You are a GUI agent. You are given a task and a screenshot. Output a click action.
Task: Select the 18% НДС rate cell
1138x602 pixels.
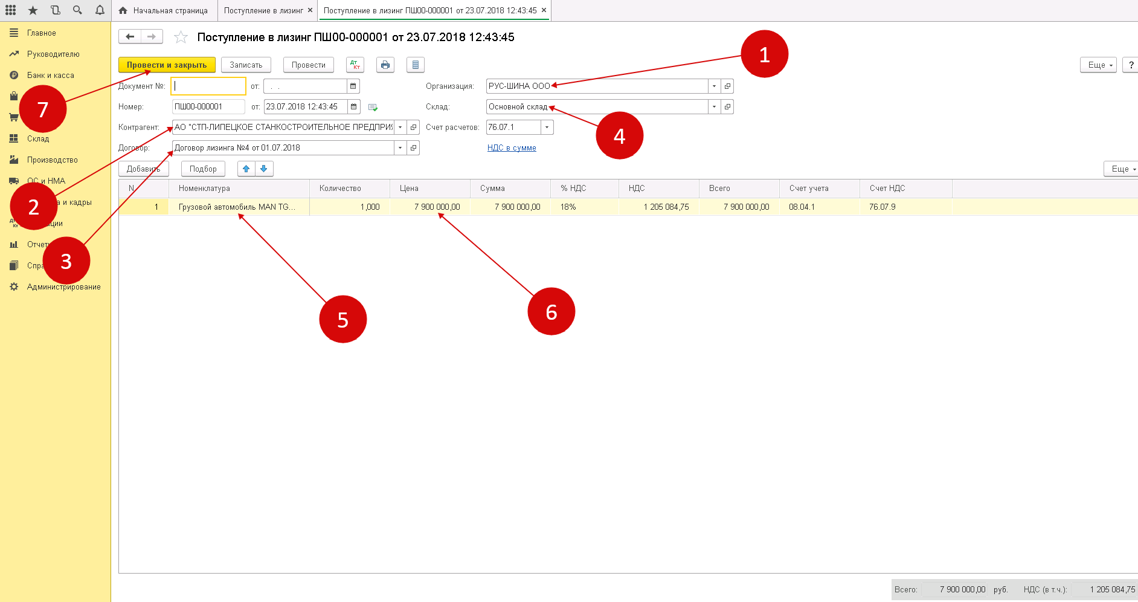point(584,207)
